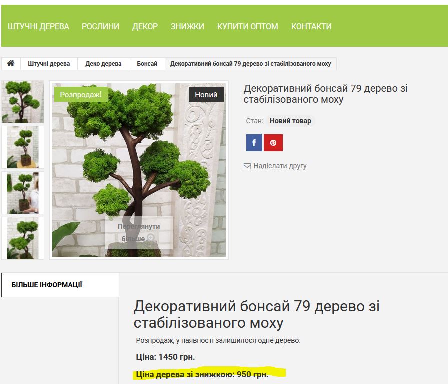448x384 pixels.
Task: Open ДЕКОР menu
Action: pyautogui.click(x=144, y=26)
